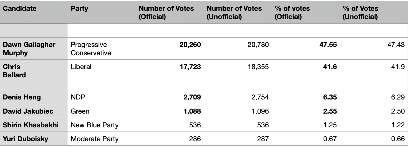Click the Moderate Party cell
409x147 pixels.
[x=102, y=139]
